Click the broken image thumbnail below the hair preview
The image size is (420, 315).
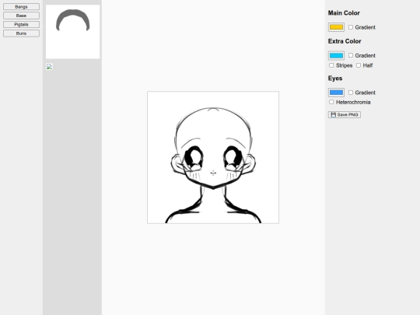49,66
